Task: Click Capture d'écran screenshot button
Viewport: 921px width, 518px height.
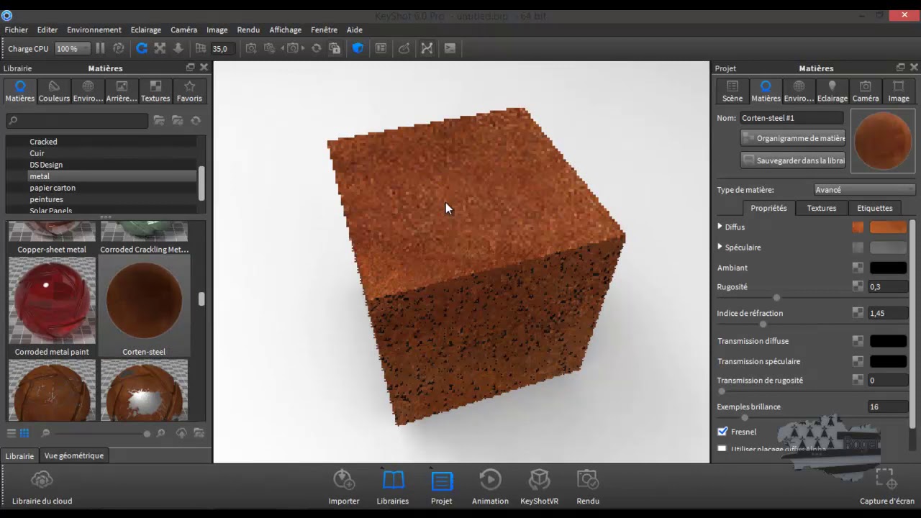Action: coord(886,487)
